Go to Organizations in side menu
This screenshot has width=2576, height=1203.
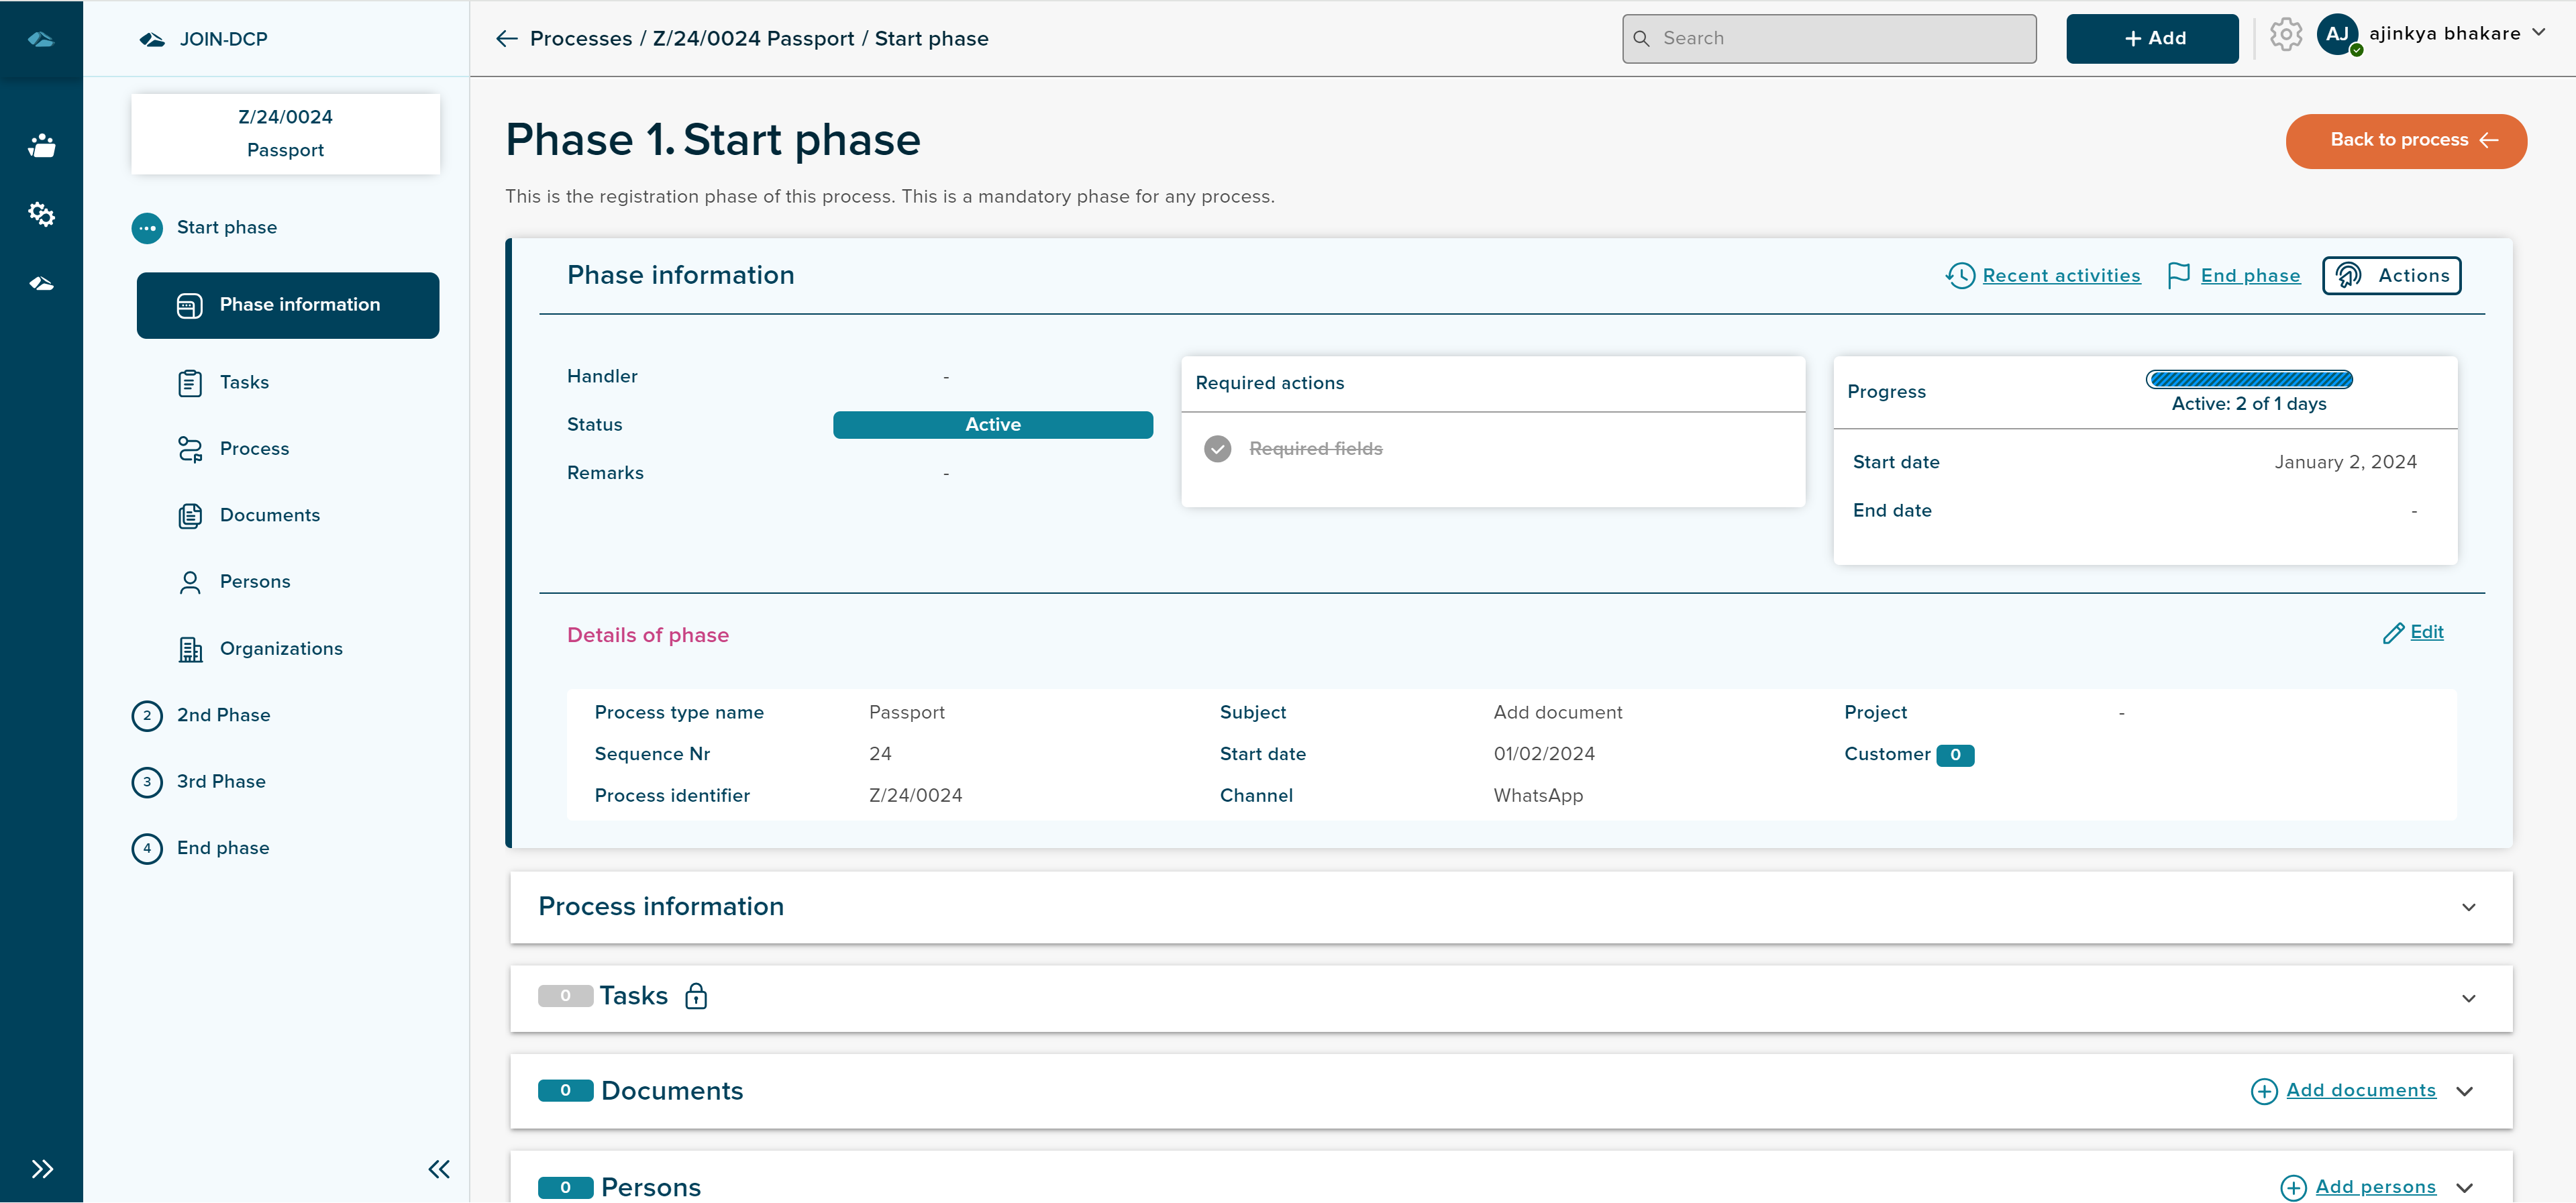point(280,649)
